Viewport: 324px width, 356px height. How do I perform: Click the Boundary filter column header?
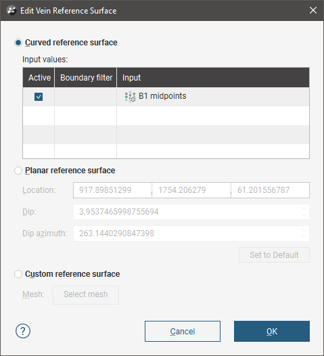coord(86,78)
